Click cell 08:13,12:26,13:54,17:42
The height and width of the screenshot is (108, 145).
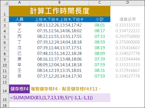coord(59,25)
